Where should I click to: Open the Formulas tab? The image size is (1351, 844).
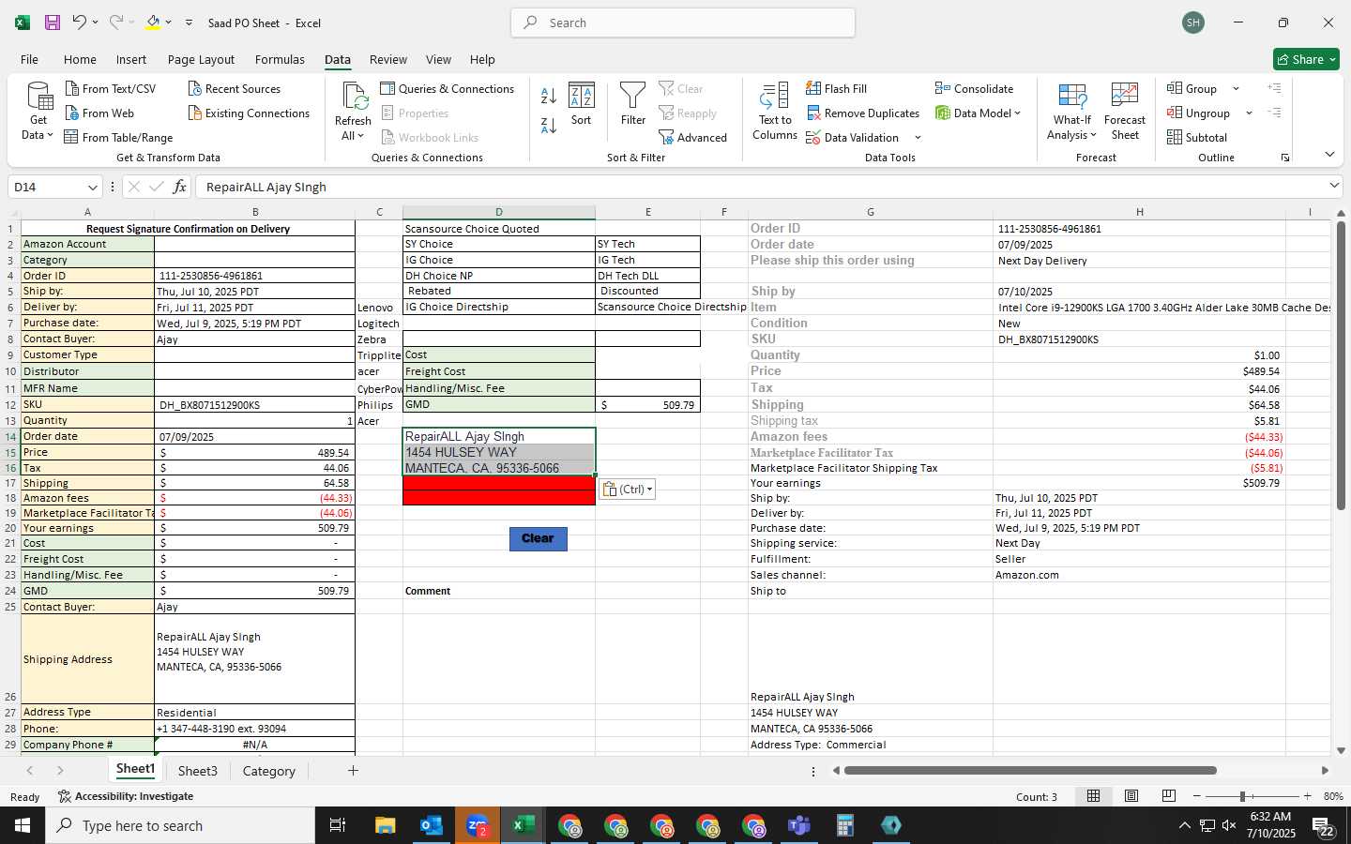point(280,59)
